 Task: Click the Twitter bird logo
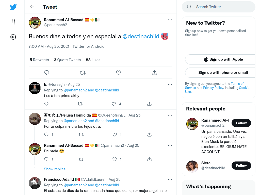pos(13,7)
